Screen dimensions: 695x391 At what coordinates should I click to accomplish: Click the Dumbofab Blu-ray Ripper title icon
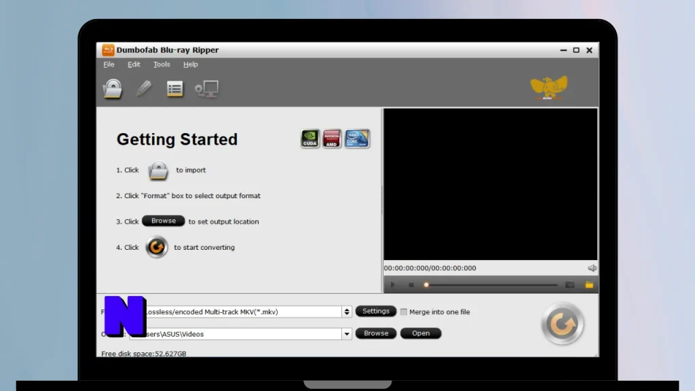(108, 50)
